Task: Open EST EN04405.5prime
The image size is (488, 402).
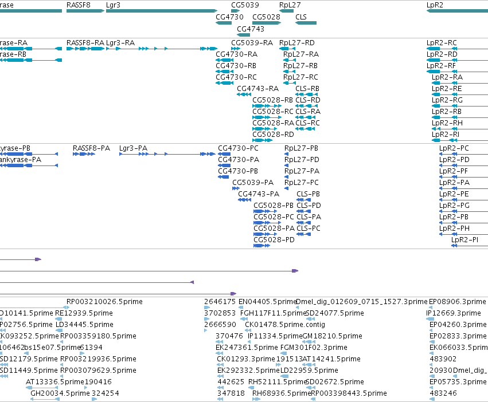Action: coord(267,302)
